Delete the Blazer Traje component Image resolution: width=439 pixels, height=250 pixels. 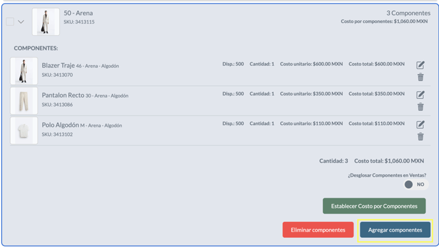(x=420, y=77)
